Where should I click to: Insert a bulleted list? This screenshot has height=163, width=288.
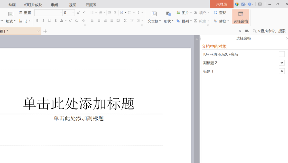pyautogui.click(x=92, y=13)
